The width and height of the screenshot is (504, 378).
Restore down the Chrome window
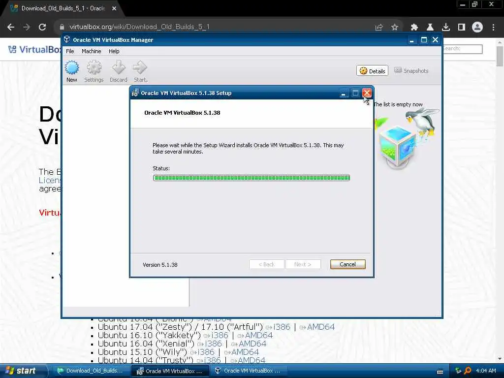tap(474, 4)
